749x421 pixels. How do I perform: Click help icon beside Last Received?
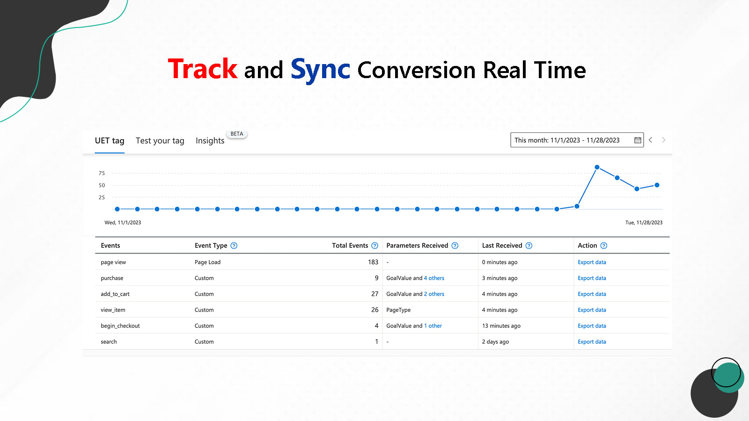pyautogui.click(x=529, y=246)
